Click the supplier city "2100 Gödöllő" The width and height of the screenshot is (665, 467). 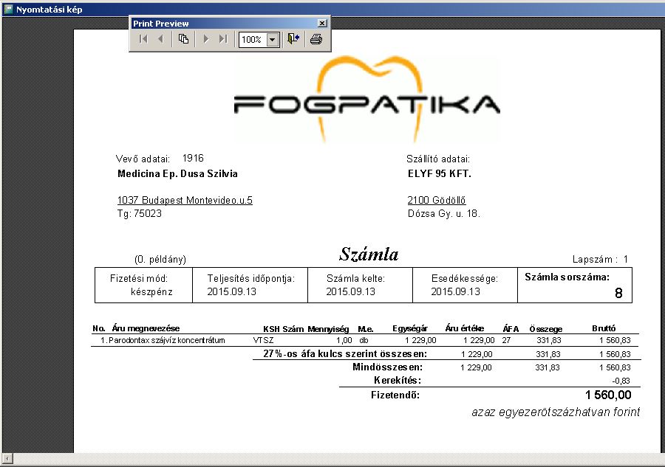(x=437, y=200)
